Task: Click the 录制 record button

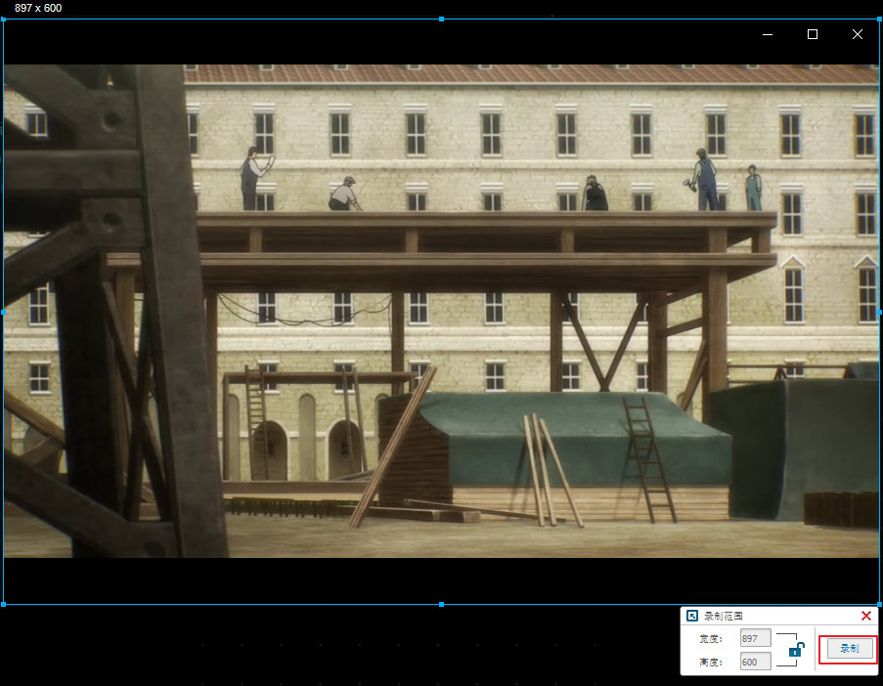Action: [x=849, y=648]
